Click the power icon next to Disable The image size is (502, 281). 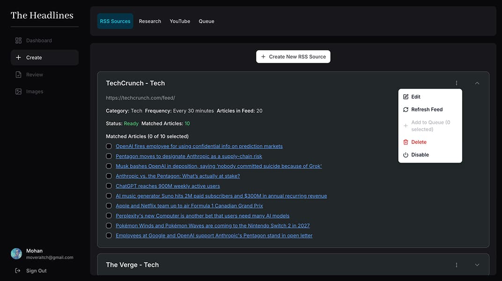405,155
